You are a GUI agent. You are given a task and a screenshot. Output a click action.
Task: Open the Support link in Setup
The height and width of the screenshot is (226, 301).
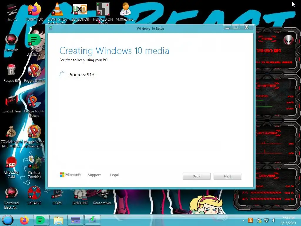[x=94, y=175]
